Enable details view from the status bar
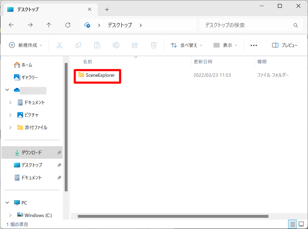Image resolution: width=308 pixels, height=229 pixels. 292,224
